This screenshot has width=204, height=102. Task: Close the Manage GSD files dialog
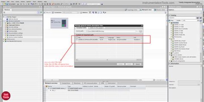tap(142, 26)
